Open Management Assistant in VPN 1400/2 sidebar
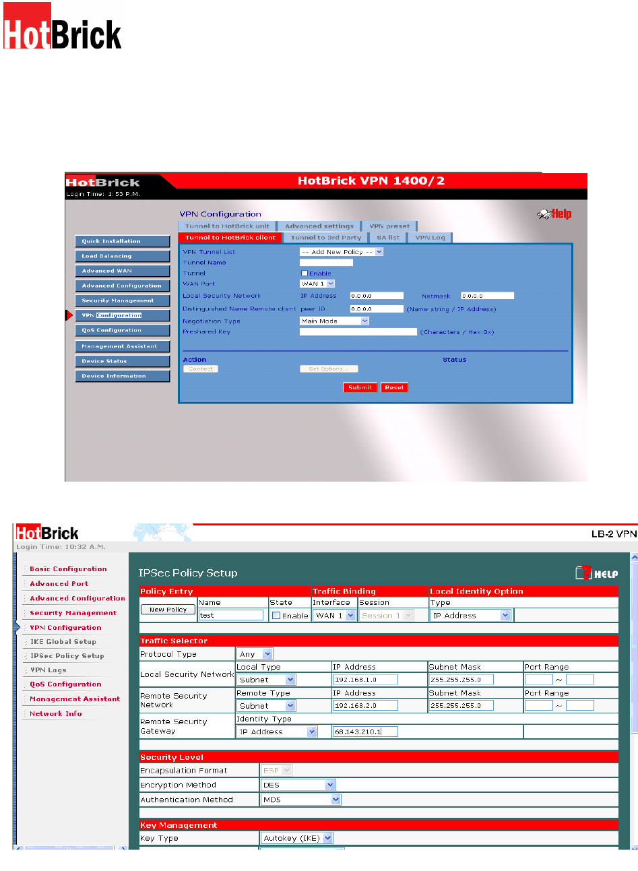 coord(122,346)
